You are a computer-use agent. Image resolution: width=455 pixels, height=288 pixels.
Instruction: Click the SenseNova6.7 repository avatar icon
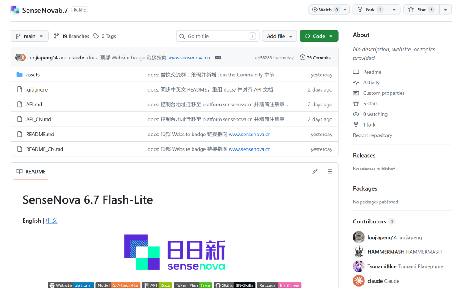(15, 10)
